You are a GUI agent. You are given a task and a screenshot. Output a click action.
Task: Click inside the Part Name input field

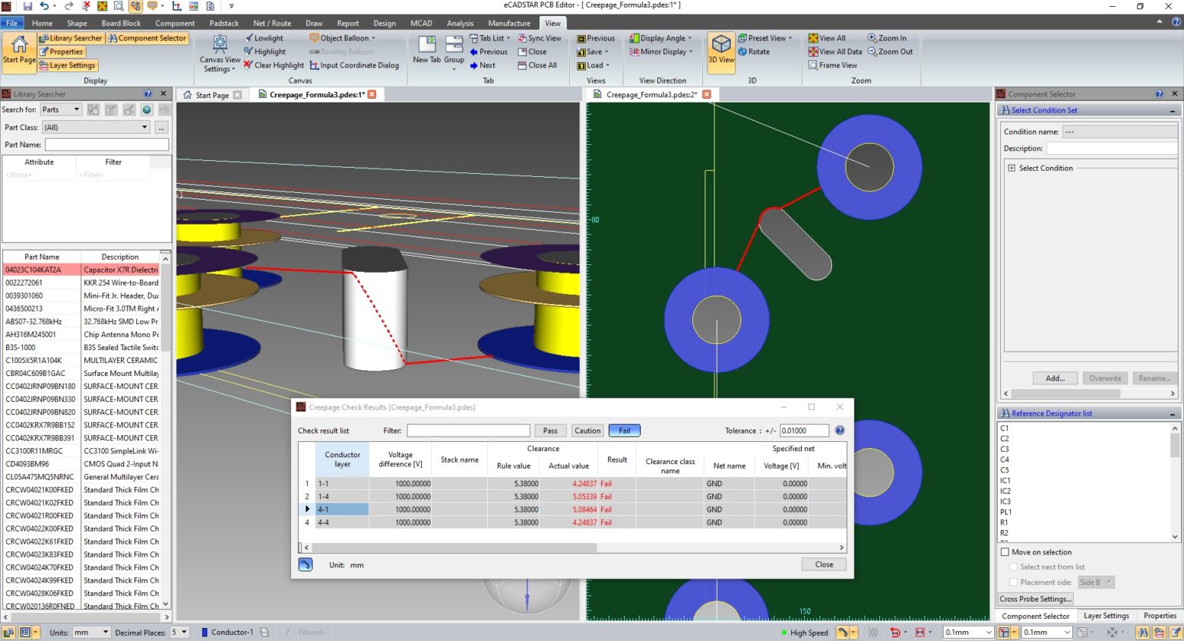point(106,144)
